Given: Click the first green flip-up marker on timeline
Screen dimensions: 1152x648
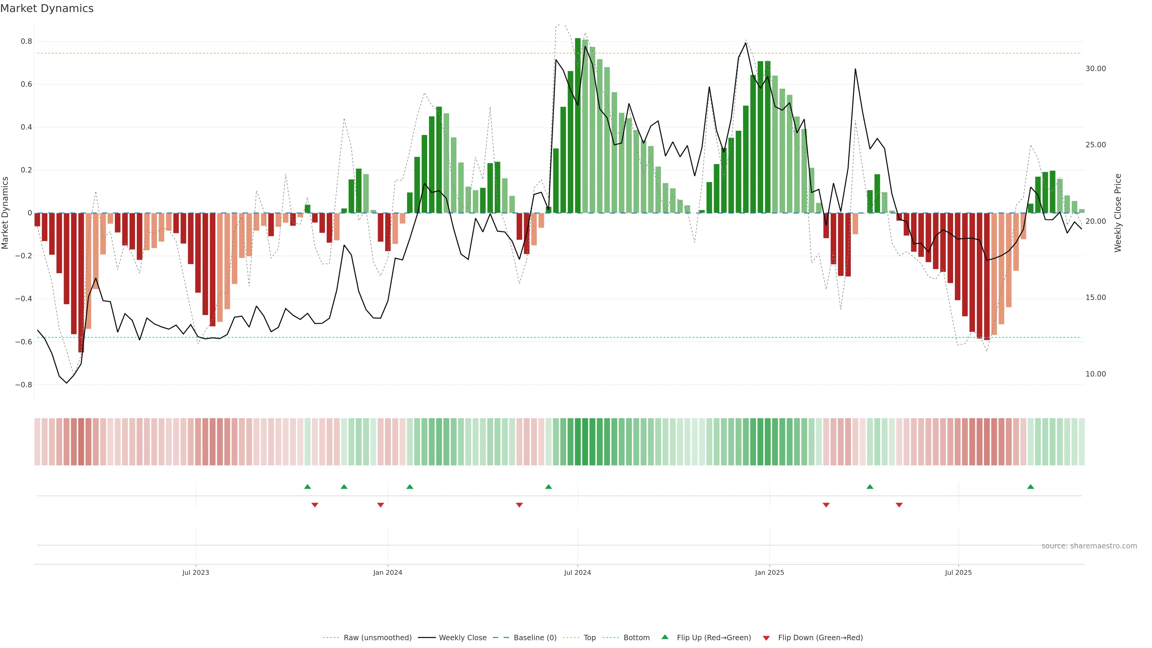Looking at the screenshot, I should point(307,487).
